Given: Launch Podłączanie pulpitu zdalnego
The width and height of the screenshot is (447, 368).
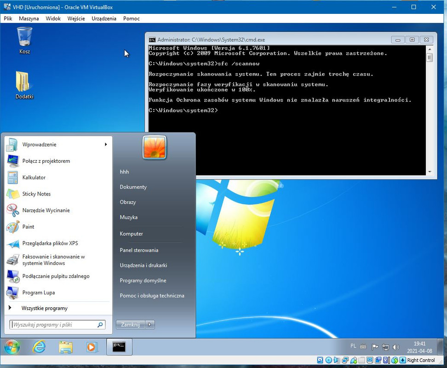Looking at the screenshot, I should [x=57, y=276].
